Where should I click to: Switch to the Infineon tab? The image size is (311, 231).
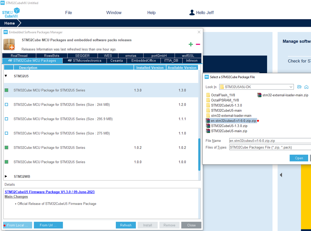[192, 61]
